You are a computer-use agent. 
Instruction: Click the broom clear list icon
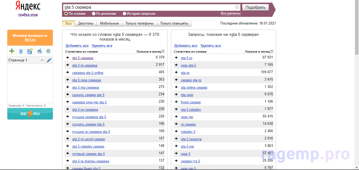[x=39, y=51]
